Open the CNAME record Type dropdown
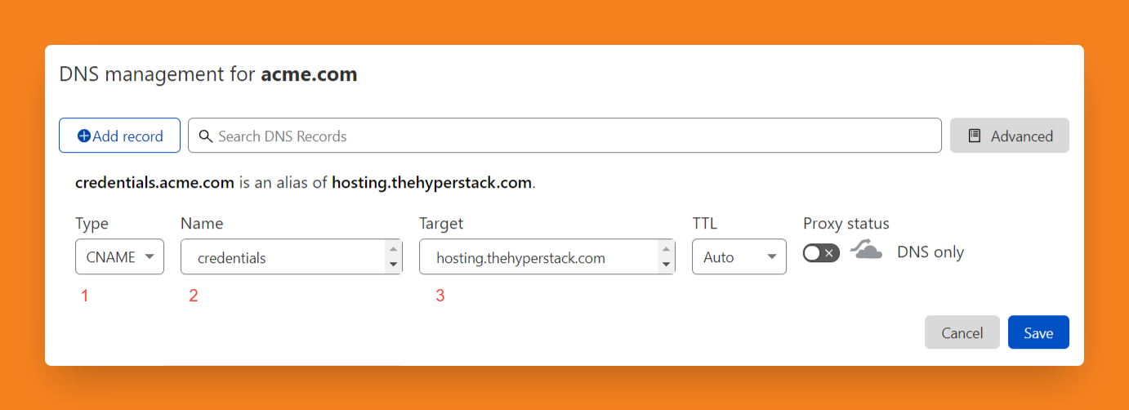1129x410 pixels. 119,257
